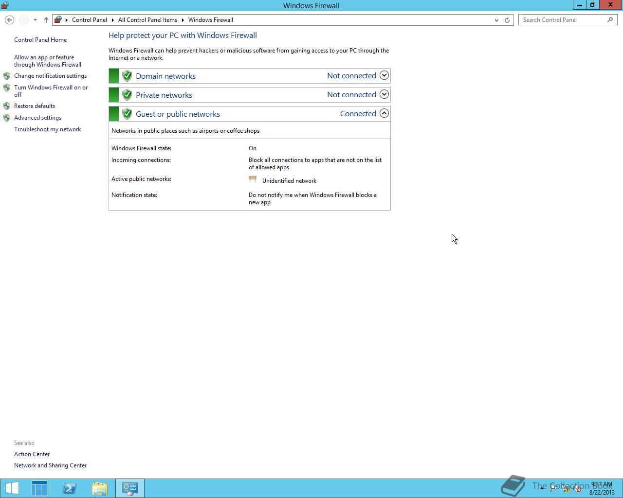Open File Explorer from taskbar

pyautogui.click(x=100, y=488)
